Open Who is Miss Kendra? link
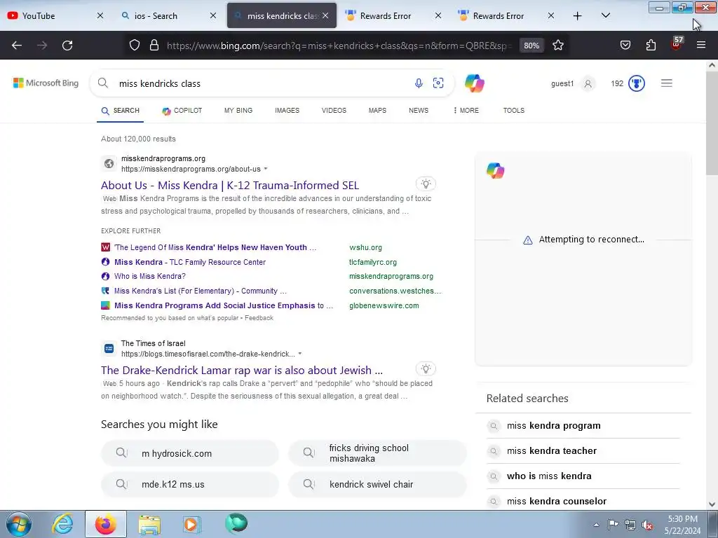This screenshot has height=538, width=718. 150,276
